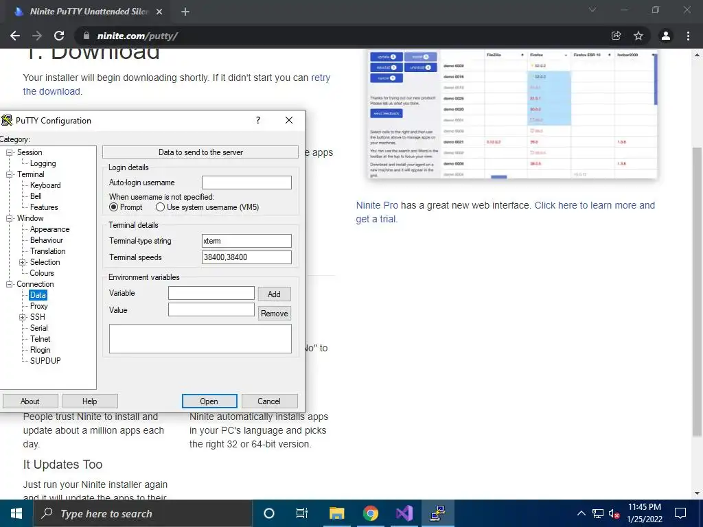Show hidden tray icons

coord(581,513)
